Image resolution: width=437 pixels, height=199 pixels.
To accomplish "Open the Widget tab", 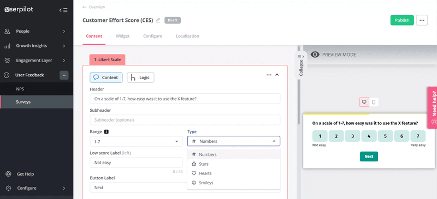I will 122,36.
